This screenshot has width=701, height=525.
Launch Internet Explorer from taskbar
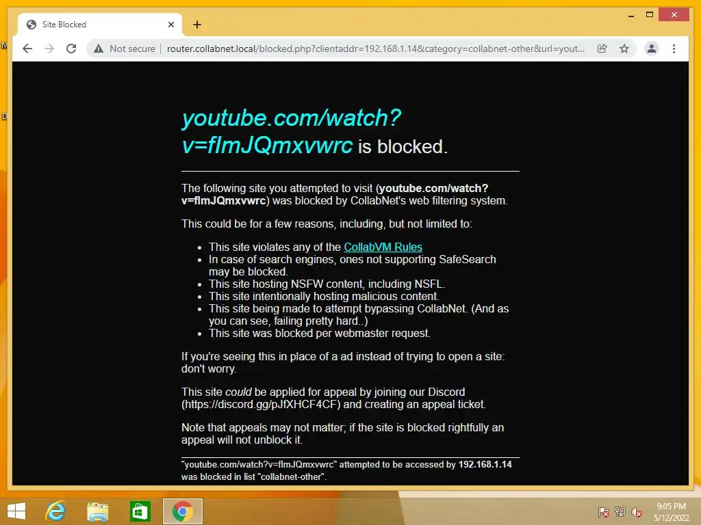click(x=55, y=511)
